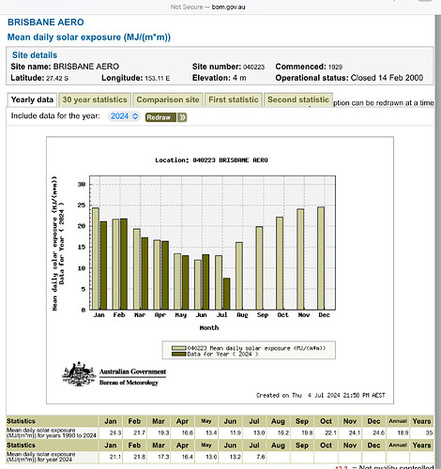This screenshot has width=441, height=469.
Task: Switch to the Yearly data tab
Action: point(32,99)
